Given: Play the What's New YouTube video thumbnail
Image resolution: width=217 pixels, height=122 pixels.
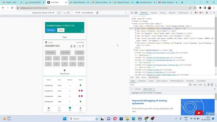Looking at the screenshot, I should coord(199,113).
